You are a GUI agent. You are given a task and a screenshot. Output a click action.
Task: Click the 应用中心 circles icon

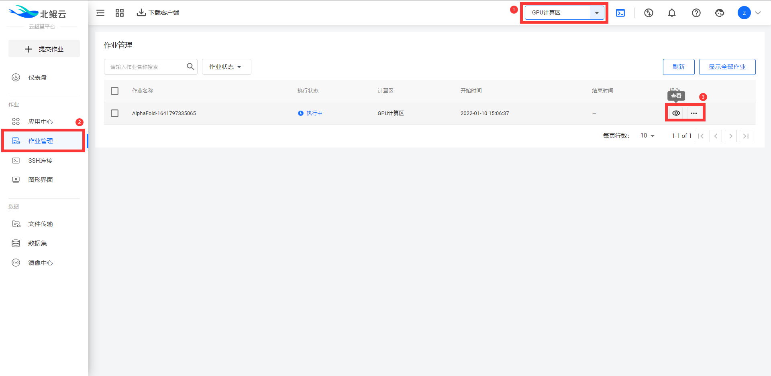click(16, 121)
